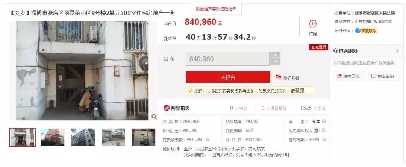Decrease bid with the minus stepper

275,62
